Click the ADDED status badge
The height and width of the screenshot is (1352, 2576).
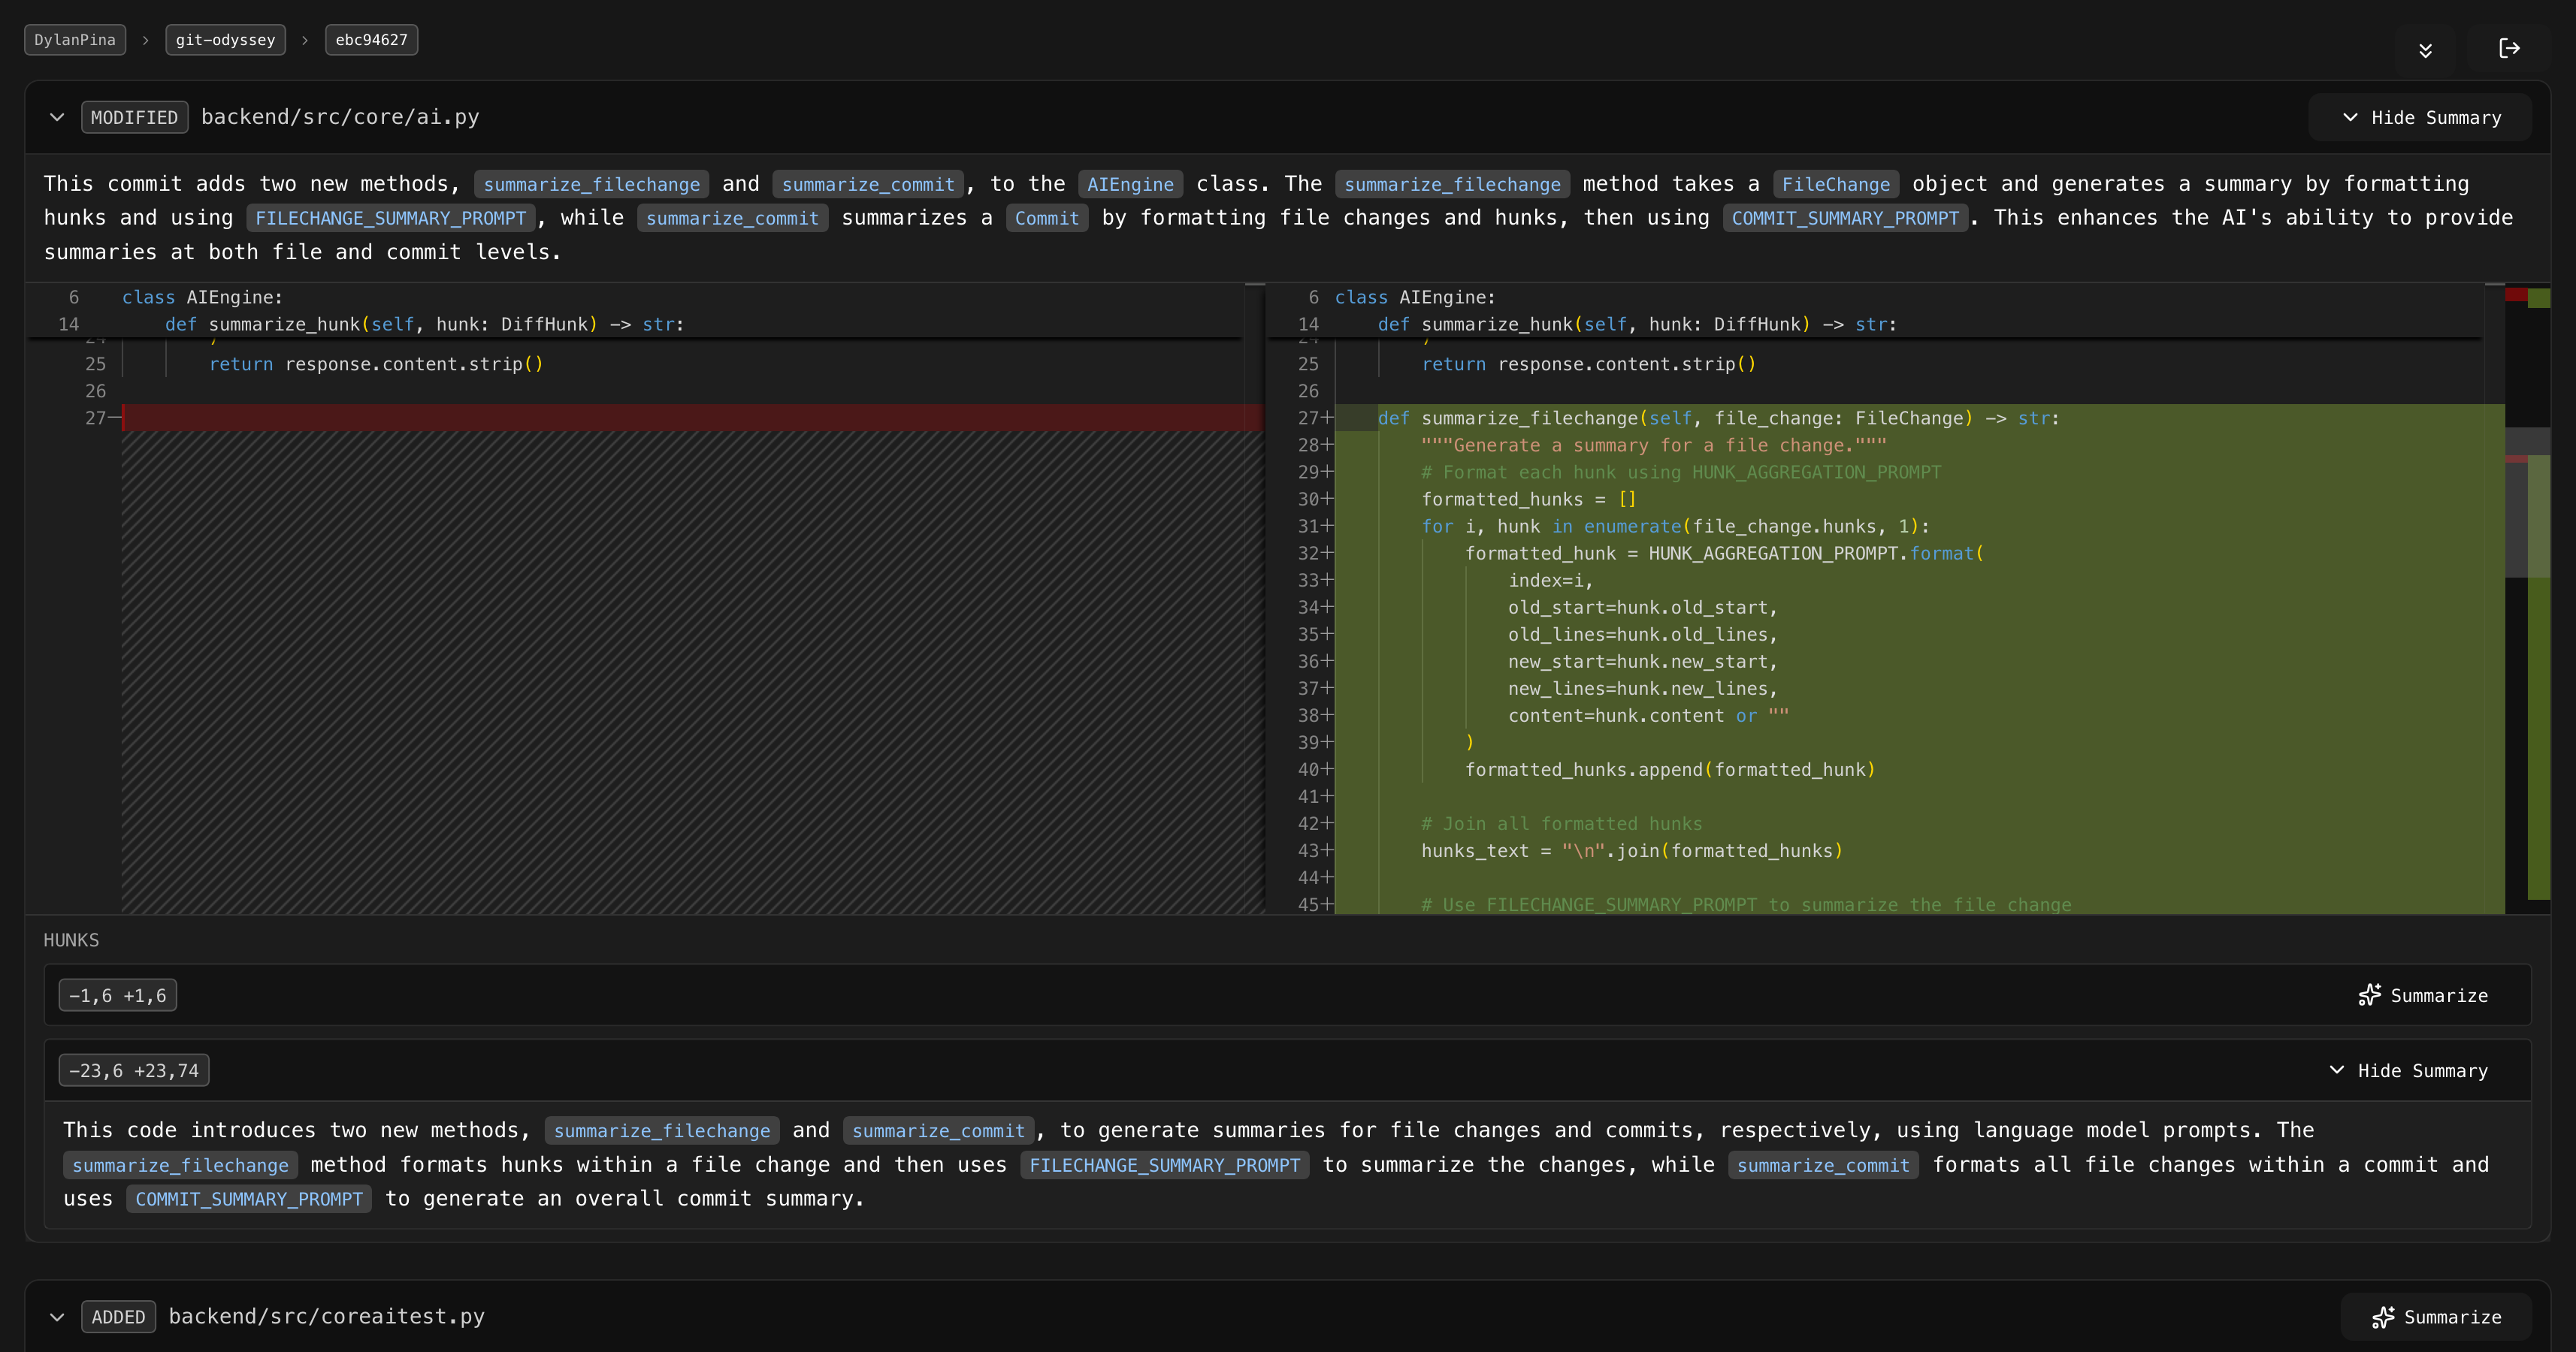tap(118, 1317)
